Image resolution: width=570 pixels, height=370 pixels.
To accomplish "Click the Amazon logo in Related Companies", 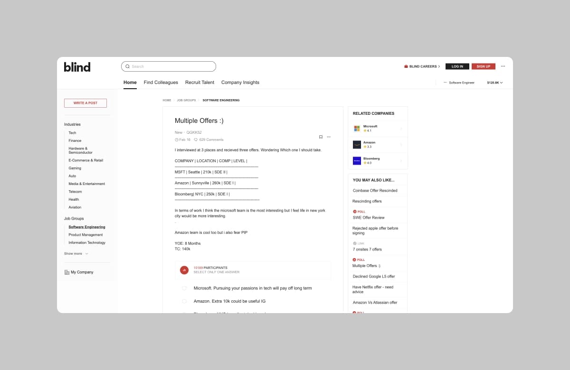I will (357, 145).
